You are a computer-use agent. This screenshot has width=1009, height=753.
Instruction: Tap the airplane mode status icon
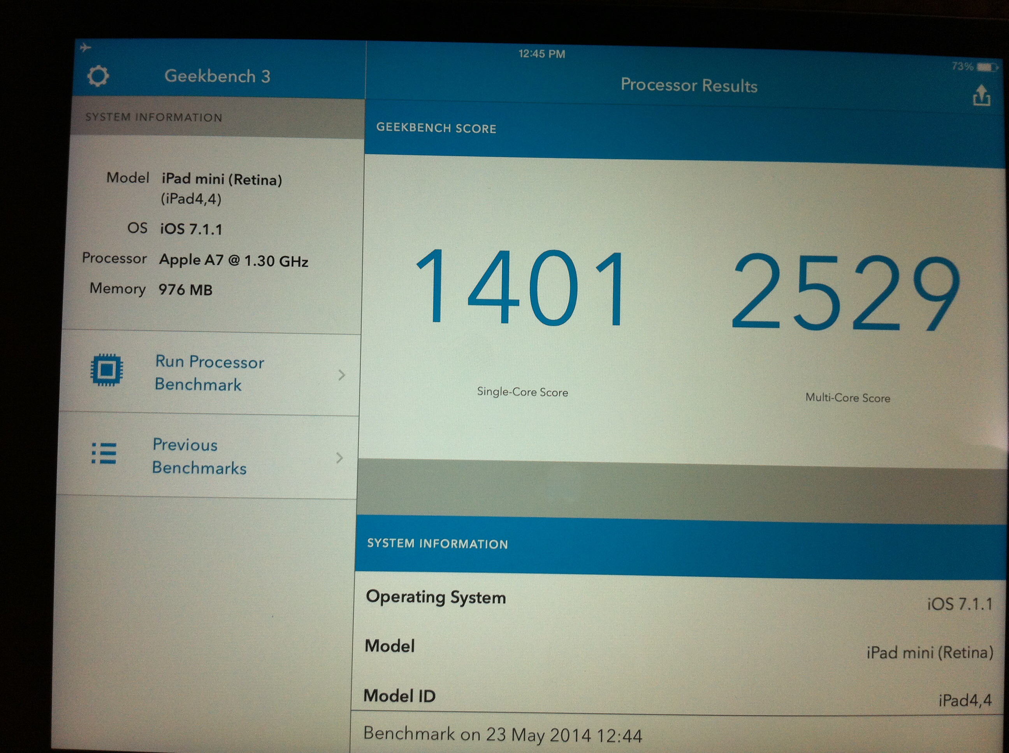[x=85, y=47]
